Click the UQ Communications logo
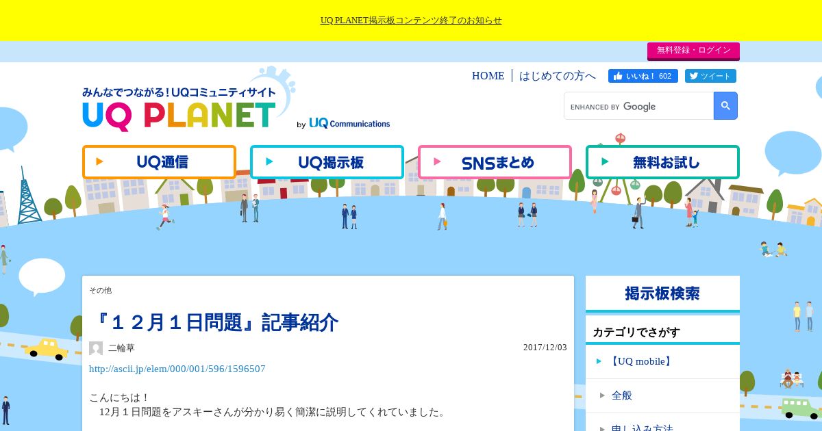This screenshot has height=431, width=822. 349,123
